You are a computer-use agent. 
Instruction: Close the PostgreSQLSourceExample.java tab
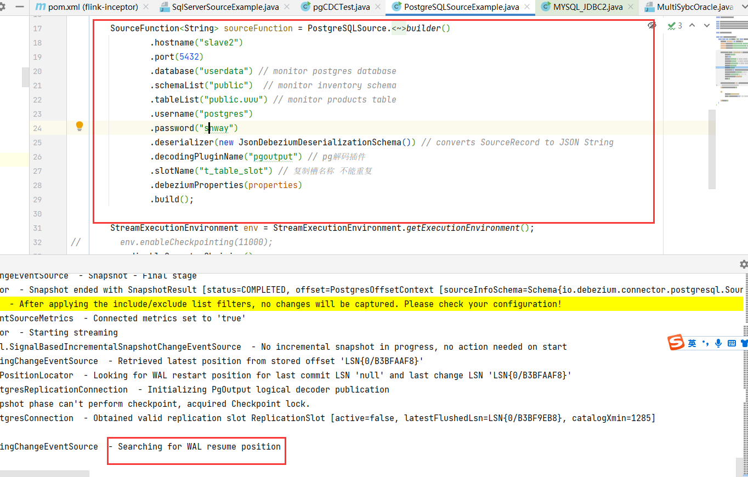527,7
